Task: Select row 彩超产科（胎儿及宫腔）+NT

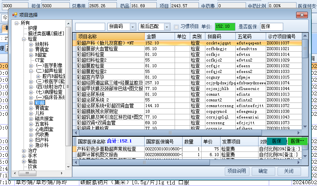Action: [187, 43]
